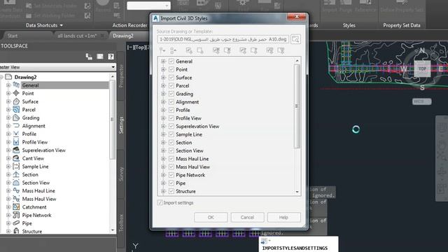The image size is (448, 252).
Task: Switch to the Drawing2 document tab
Action: point(123,36)
